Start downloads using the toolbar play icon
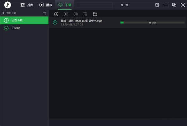The width and height of the screenshot is (187, 126). [x=66, y=14]
